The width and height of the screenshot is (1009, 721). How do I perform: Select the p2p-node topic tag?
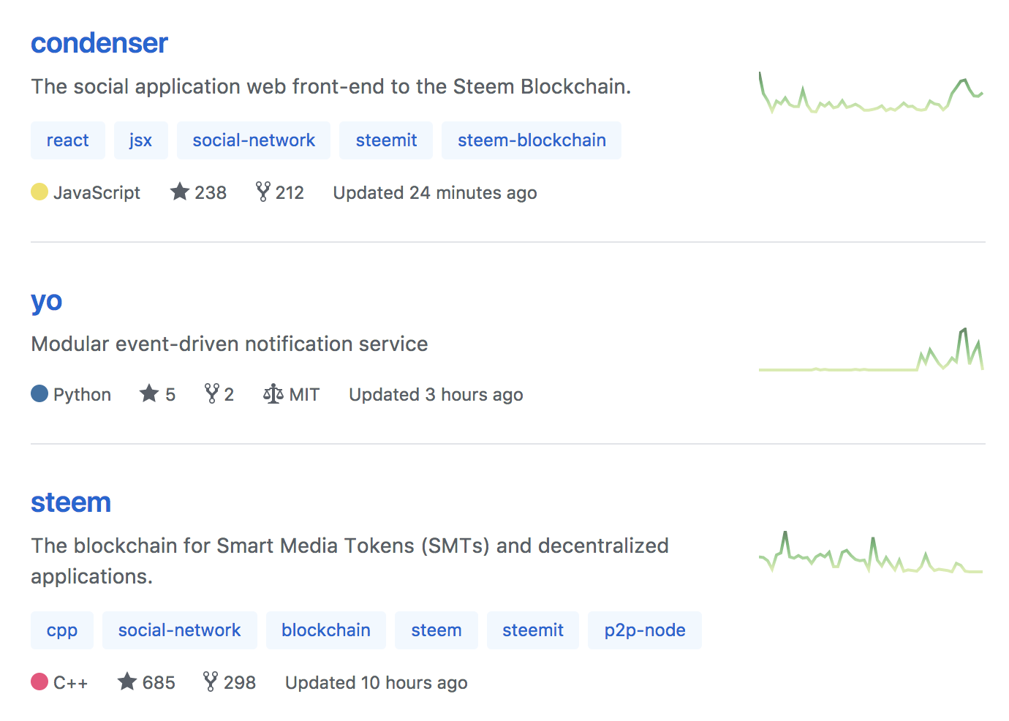pyautogui.click(x=645, y=630)
